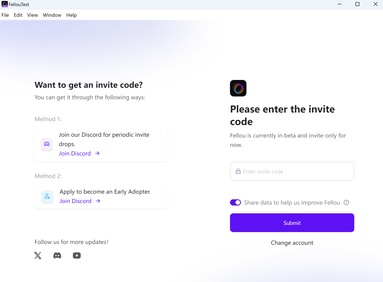This screenshot has width=383, height=282.
Task: Open the YouTube social icon
Action: (x=77, y=255)
